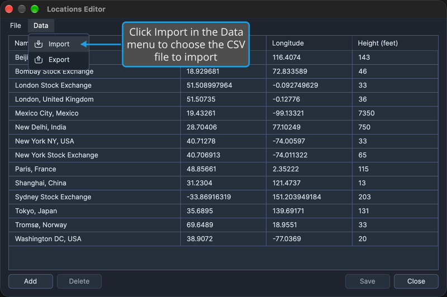Click latitude value 19.43261
This screenshot has width=447, height=297.
click(x=201, y=113)
